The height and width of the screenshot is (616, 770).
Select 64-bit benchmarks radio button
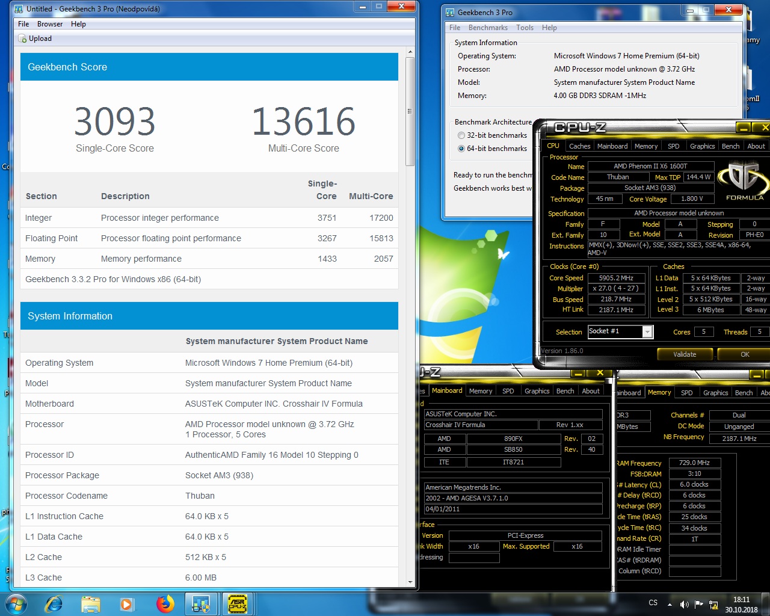click(x=461, y=149)
